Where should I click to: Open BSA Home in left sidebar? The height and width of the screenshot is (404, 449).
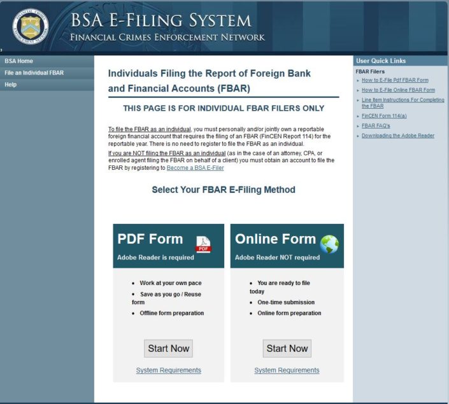pos(18,61)
